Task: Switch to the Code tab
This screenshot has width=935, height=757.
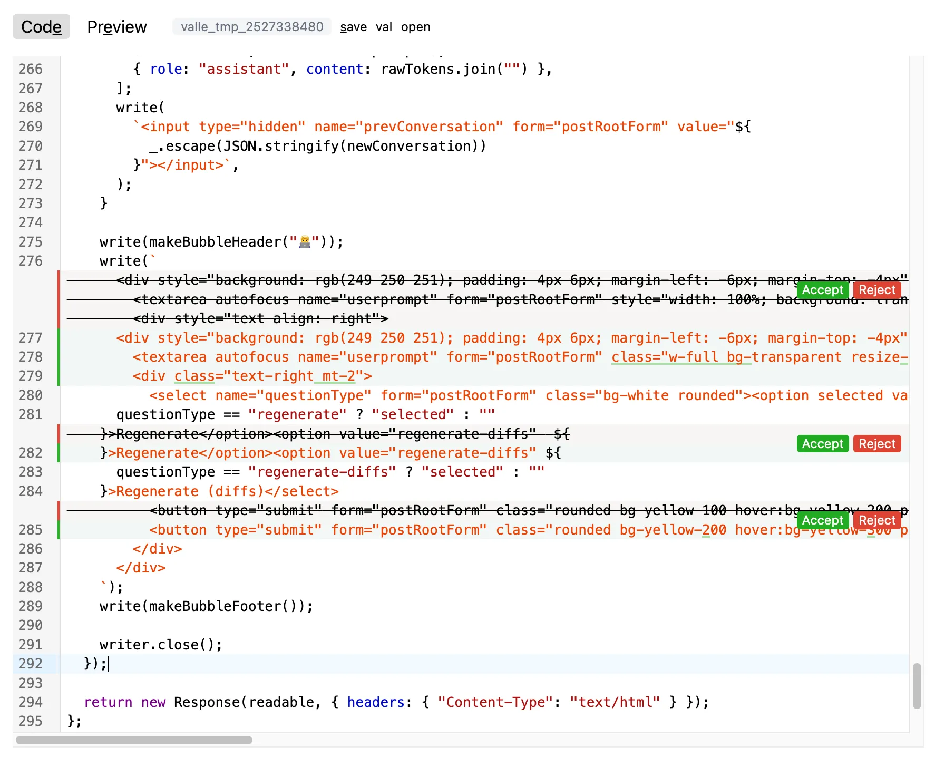Action: coord(41,27)
